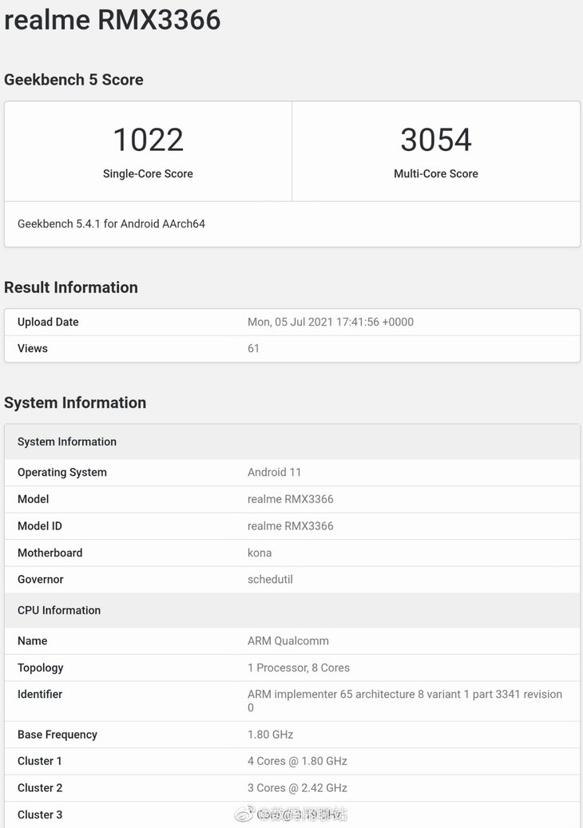The height and width of the screenshot is (828, 583).
Task: Click the Result Information heading
Action: (x=71, y=287)
